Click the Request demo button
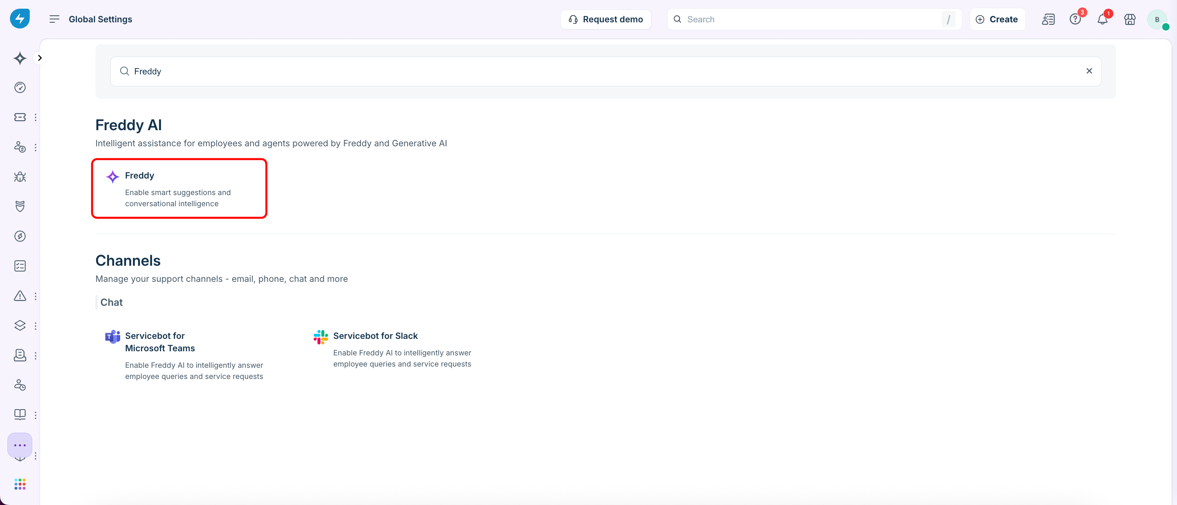The width and height of the screenshot is (1177, 505). pyautogui.click(x=605, y=19)
